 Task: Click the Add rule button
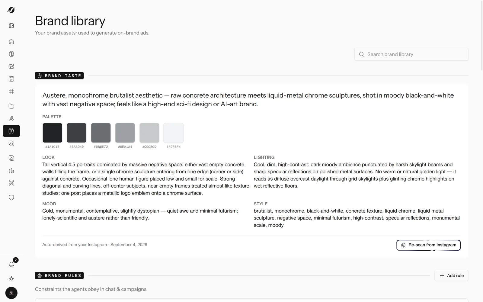point(451,275)
